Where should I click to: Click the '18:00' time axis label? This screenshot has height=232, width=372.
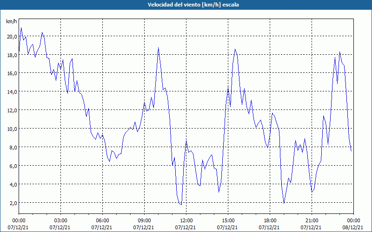point(270,221)
